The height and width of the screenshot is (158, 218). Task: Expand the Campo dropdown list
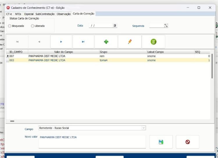click(x=144, y=128)
